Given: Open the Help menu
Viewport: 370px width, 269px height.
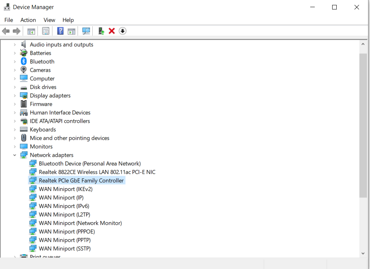Looking at the screenshot, I should (x=68, y=20).
